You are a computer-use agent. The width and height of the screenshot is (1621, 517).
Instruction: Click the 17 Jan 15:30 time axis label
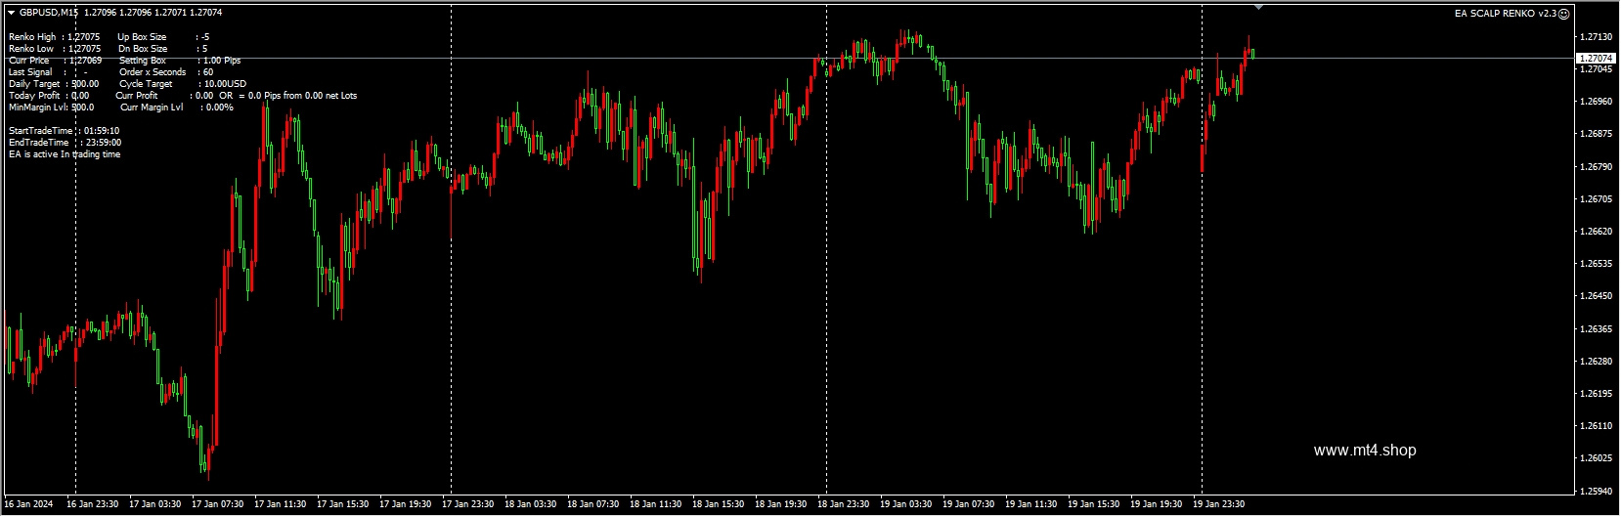click(x=342, y=504)
